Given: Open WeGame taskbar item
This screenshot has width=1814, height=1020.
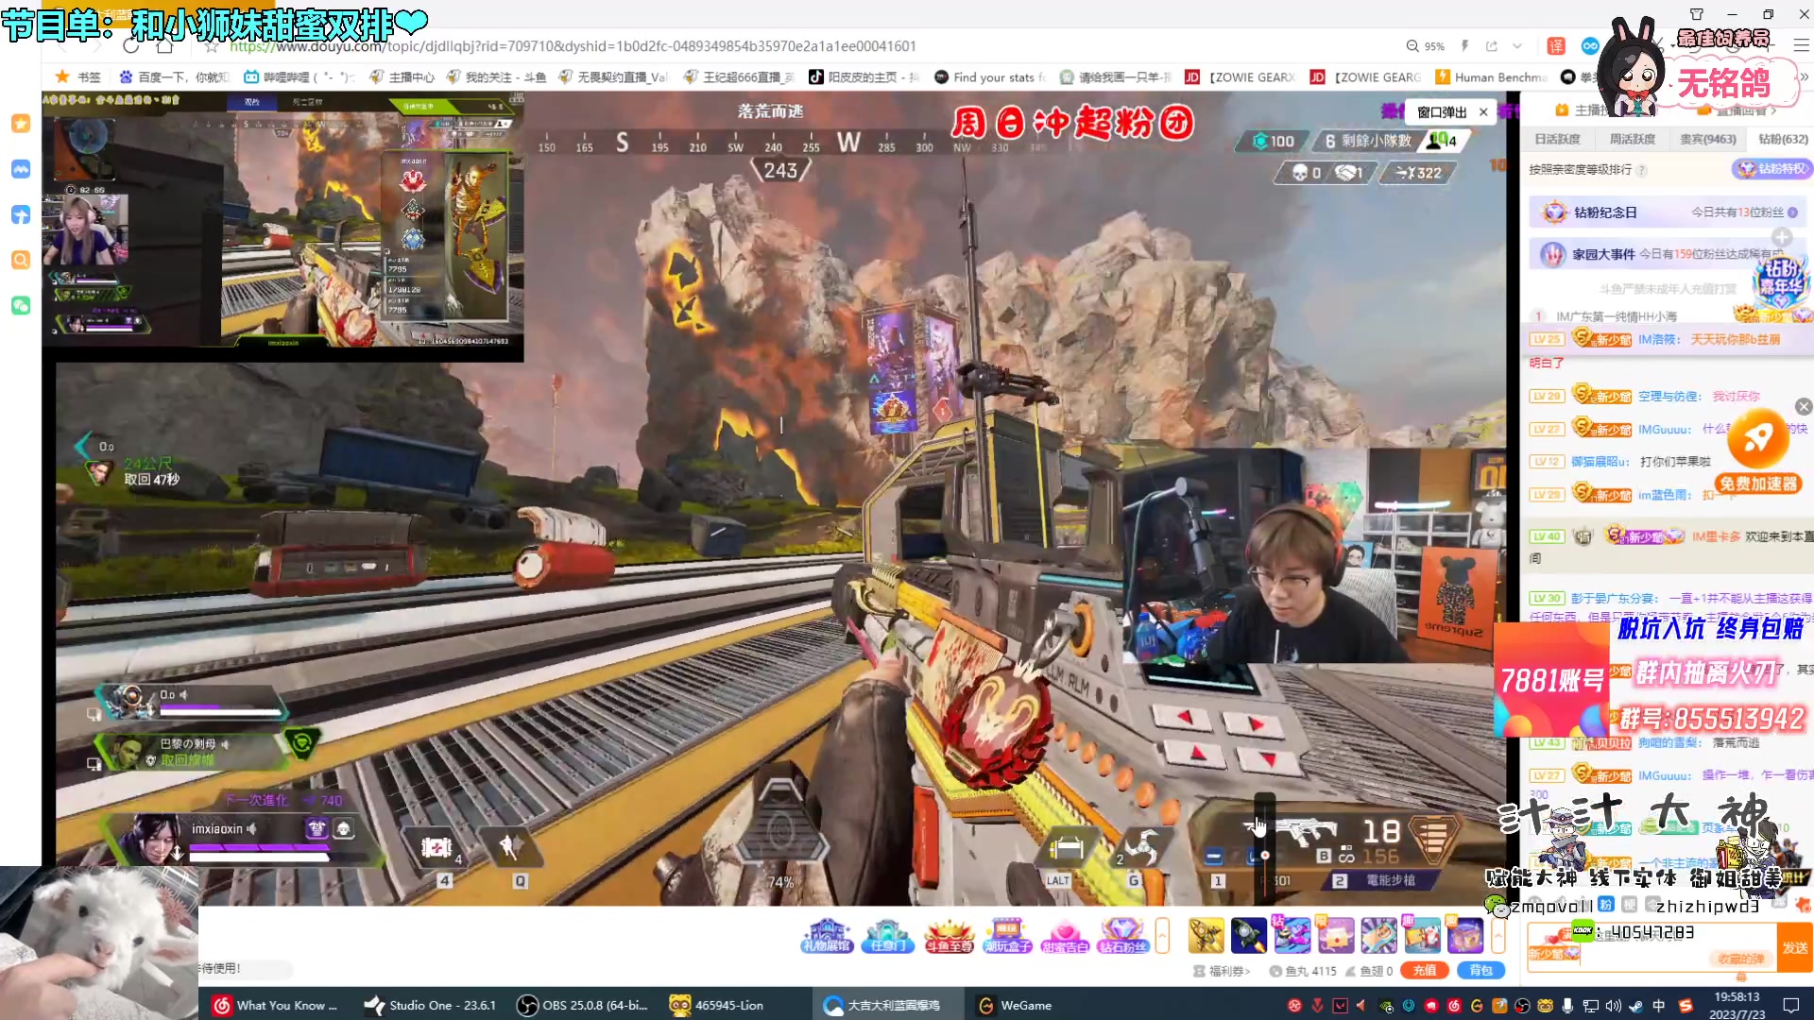Looking at the screenshot, I should pos(1016,1005).
